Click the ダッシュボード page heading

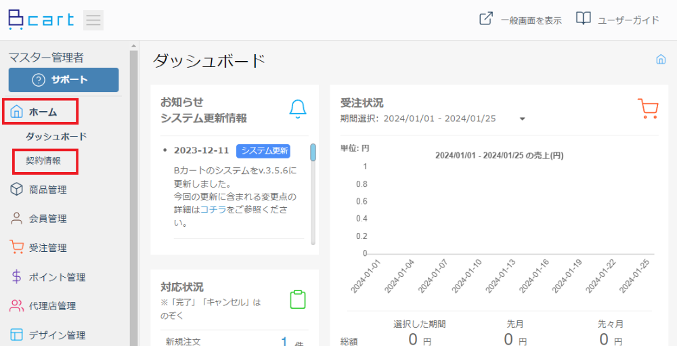(209, 61)
